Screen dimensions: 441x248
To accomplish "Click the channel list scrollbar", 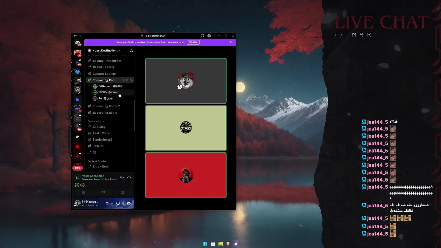I will coord(135,115).
